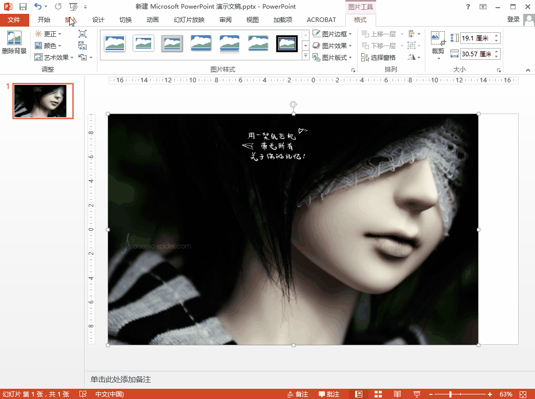Open the Selection Pane (选择窗格)
Screen dimensions: 535x399
point(379,58)
